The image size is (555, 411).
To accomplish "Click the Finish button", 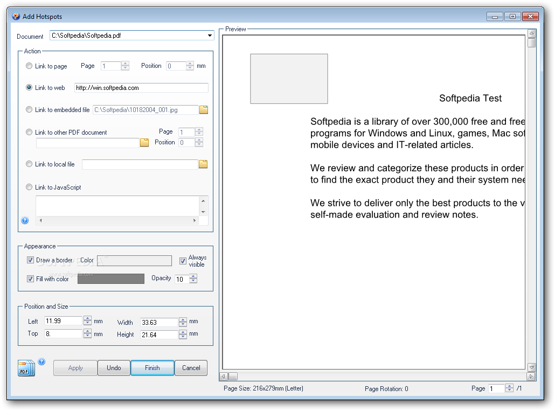I will (152, 368).
